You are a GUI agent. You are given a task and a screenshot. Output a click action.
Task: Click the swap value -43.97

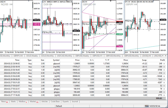[x=144, y=70]
